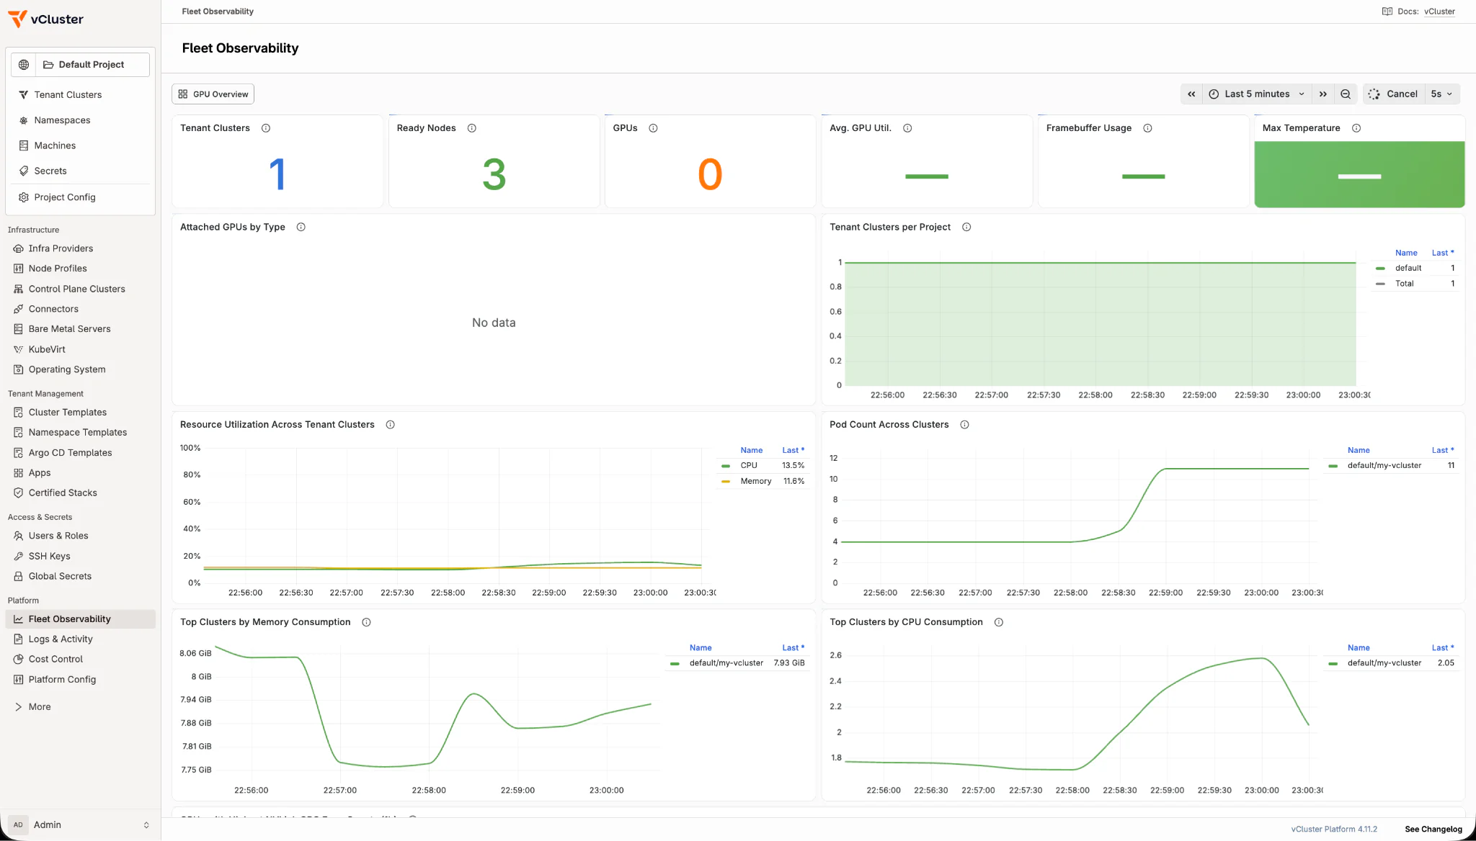Screen dimensions: 1476x841
Task: Open the vCluster docs link
Action: tap(1439, 12)
